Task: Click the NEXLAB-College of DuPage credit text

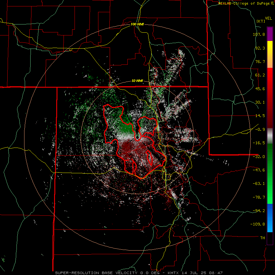Action: (x=246, y=3)
